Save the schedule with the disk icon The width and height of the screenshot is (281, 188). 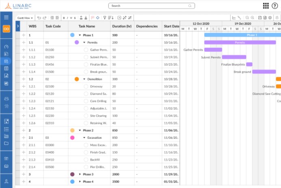click(x=260, y=18)
